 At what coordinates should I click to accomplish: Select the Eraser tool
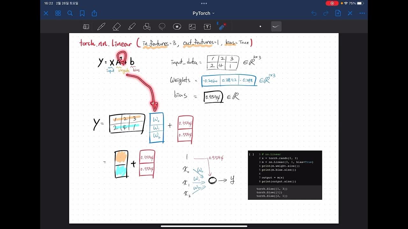point(117,27)
